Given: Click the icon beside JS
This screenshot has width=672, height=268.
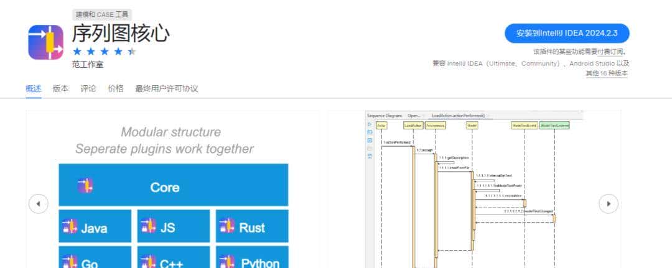Looking at the screenshot, I should coord(148,226).
